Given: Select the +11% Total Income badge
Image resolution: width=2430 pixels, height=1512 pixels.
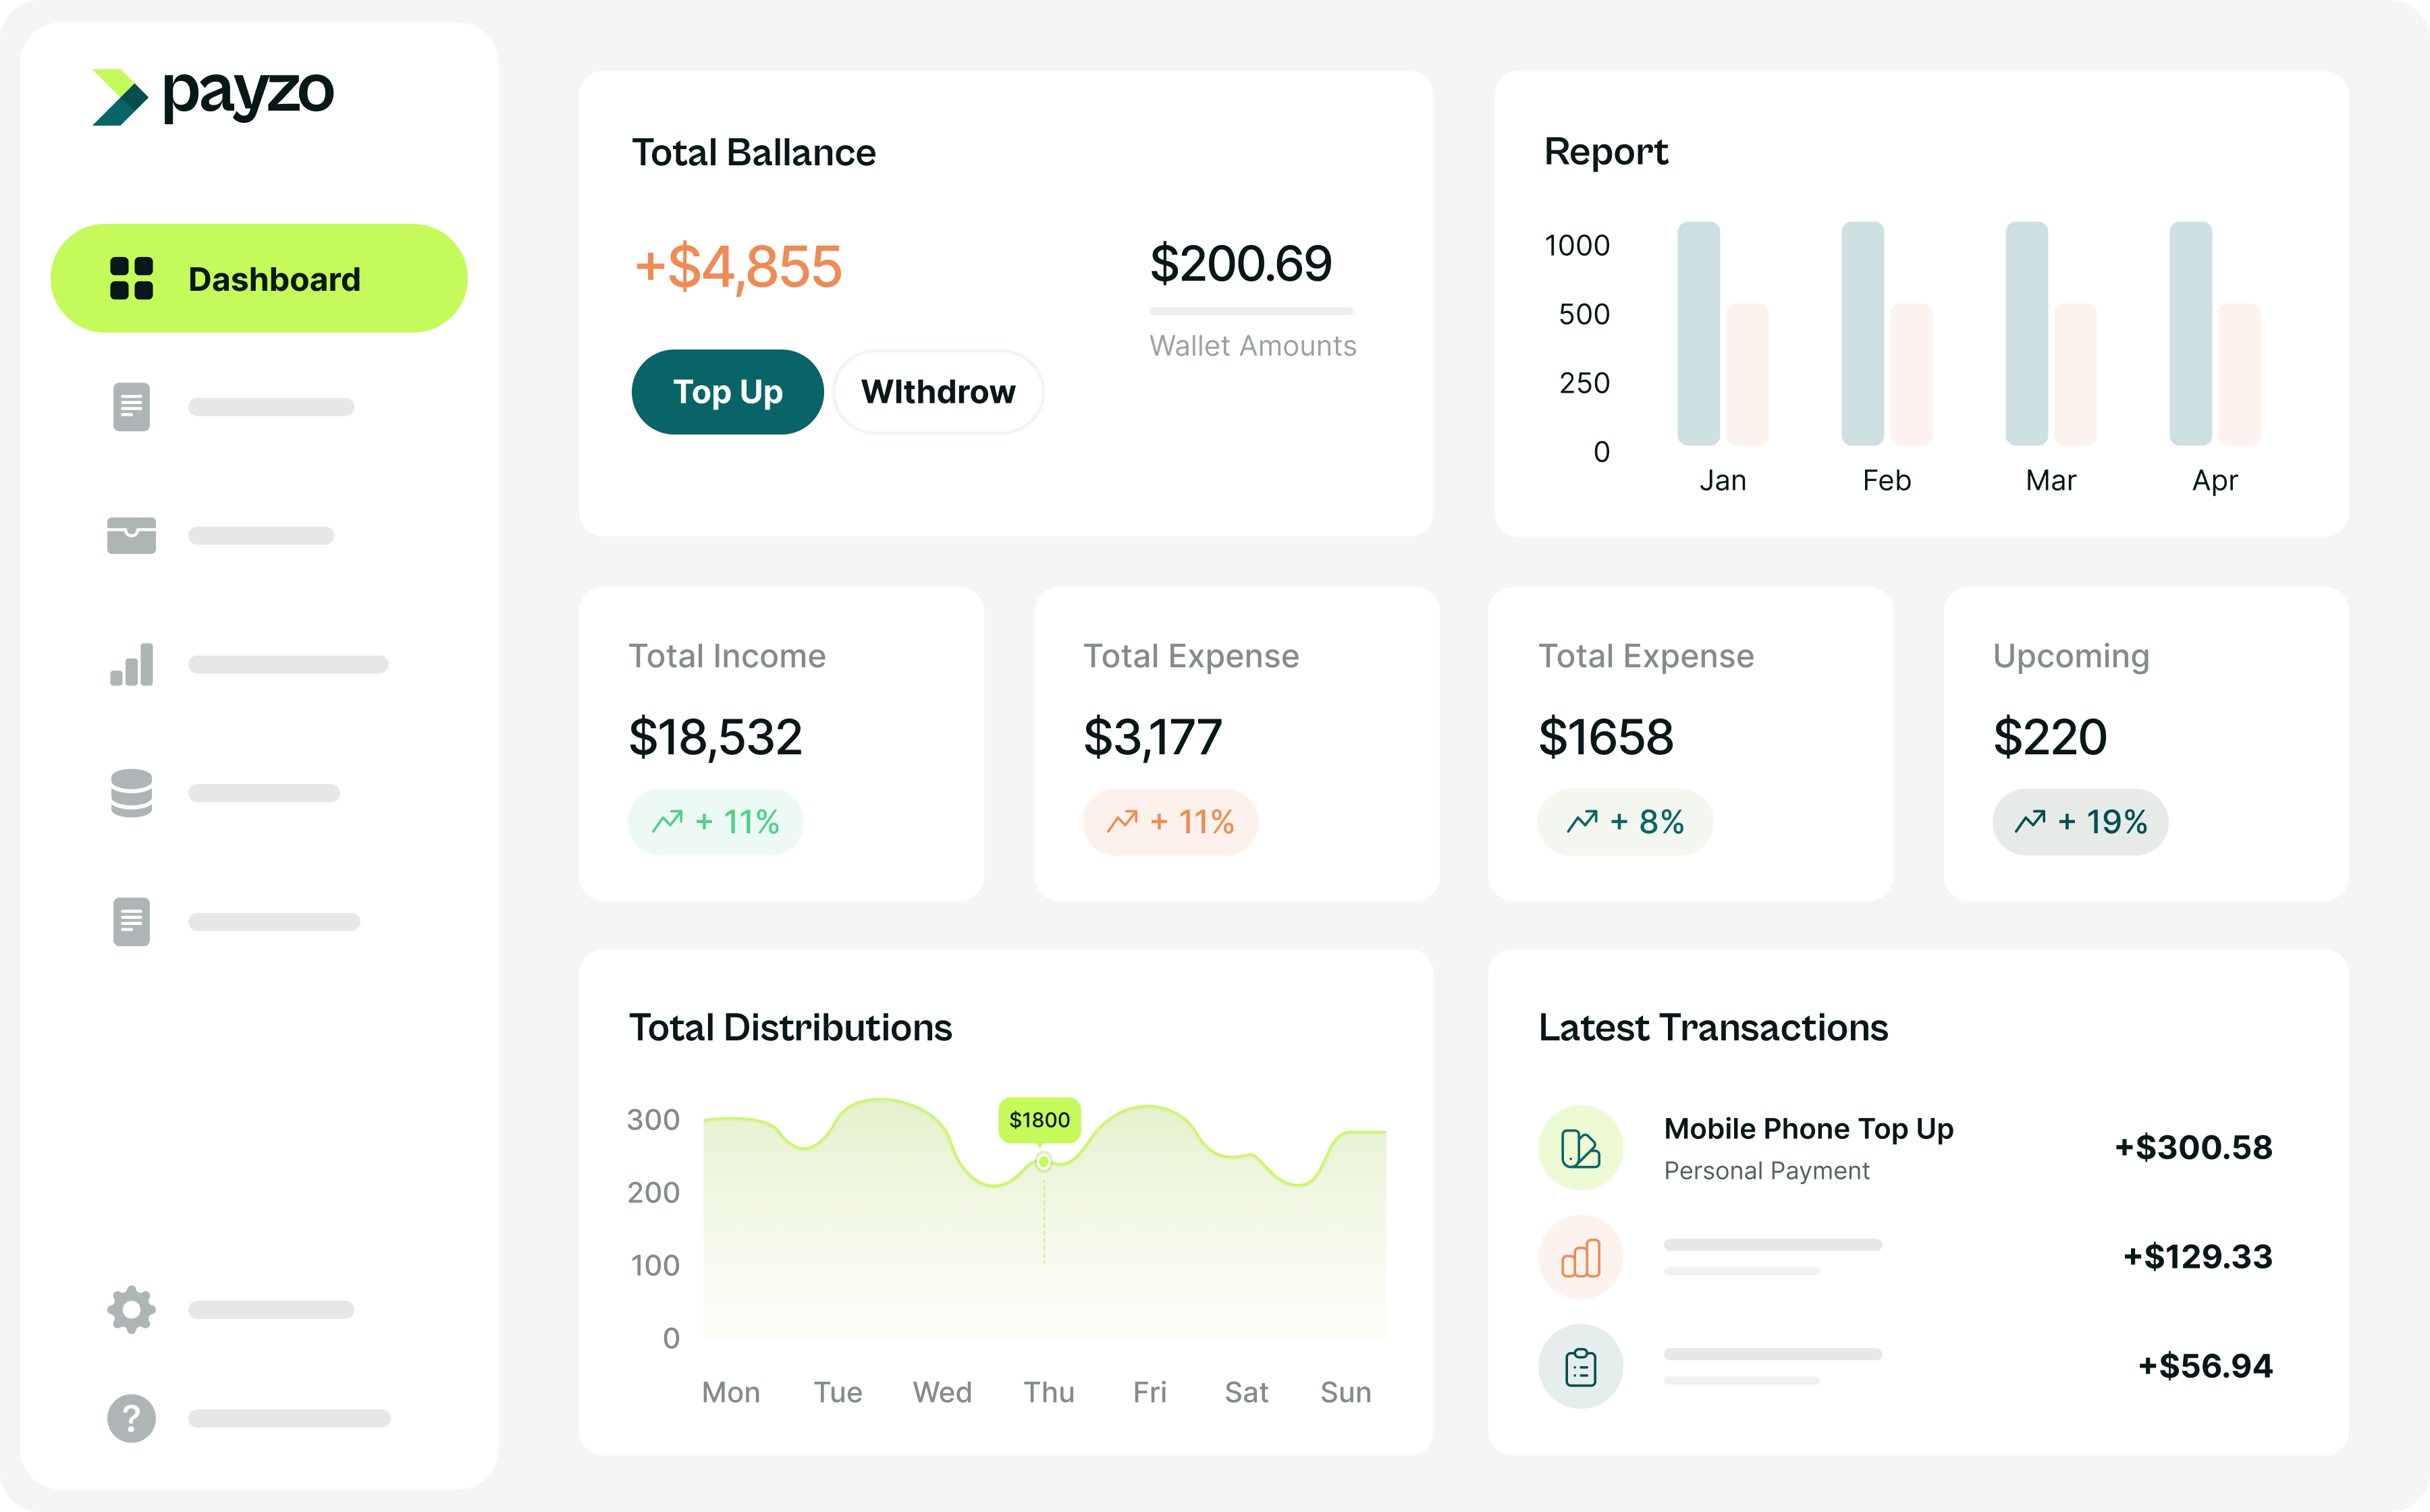Looking at the screenshot, I should 715,822.
